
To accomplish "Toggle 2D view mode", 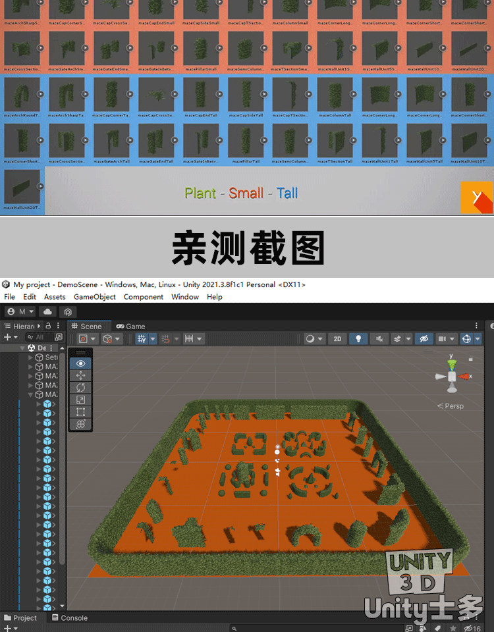I will [337, 338].
